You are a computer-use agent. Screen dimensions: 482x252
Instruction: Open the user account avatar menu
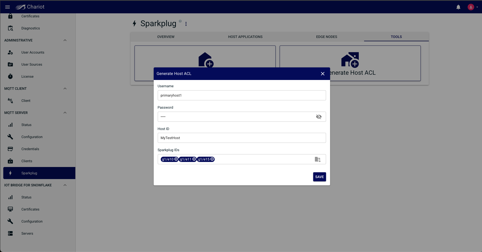(x=473, y=7)
